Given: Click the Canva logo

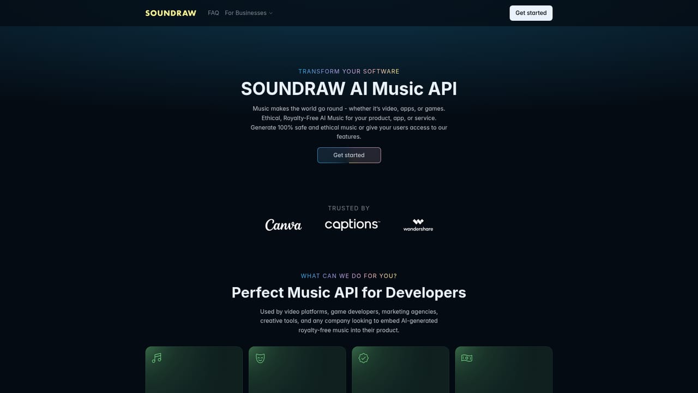Looking at the screenshot, I should coord(284,225).
